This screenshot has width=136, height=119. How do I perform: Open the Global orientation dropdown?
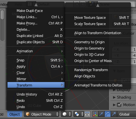127,114
